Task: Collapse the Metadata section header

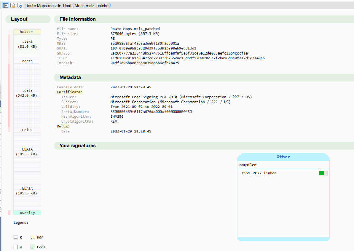Action: coord(70,77)
